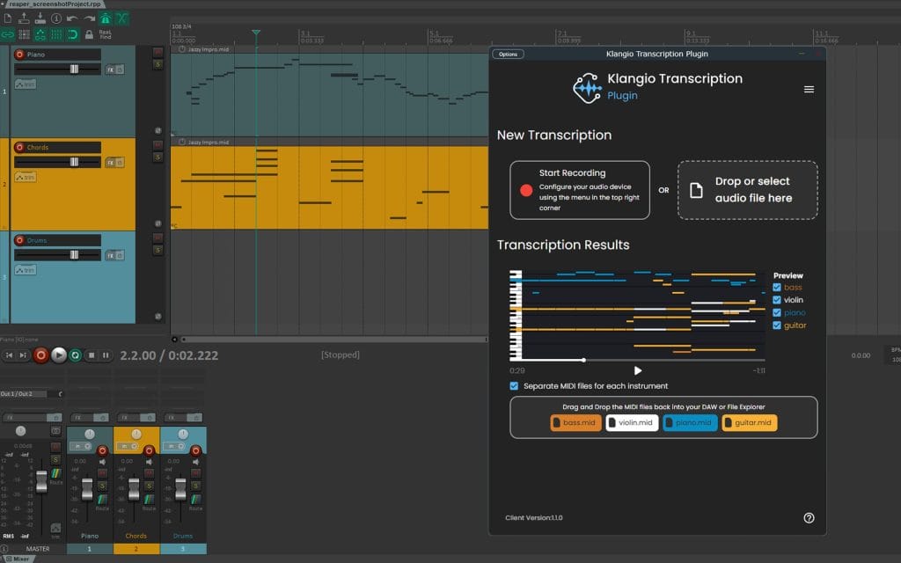
Task: Toggle the lock icon in toolbar
Action: coord(89,34)
